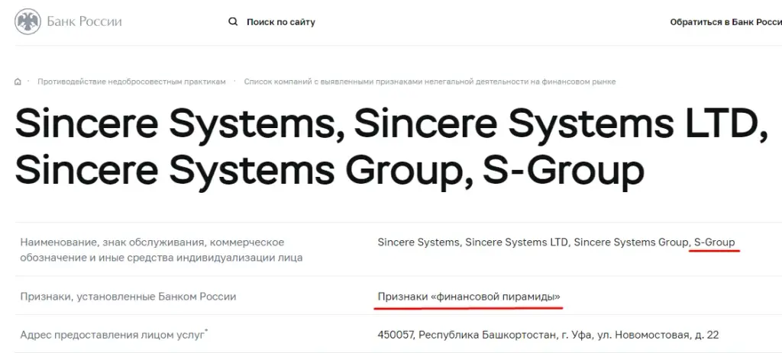Click the magnifier search icon
Viewport: 782px width, 353px height.
pos(233,21)
